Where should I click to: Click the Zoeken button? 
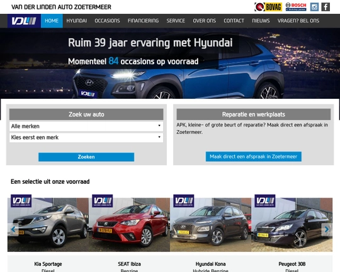click(x=86, y=157)
